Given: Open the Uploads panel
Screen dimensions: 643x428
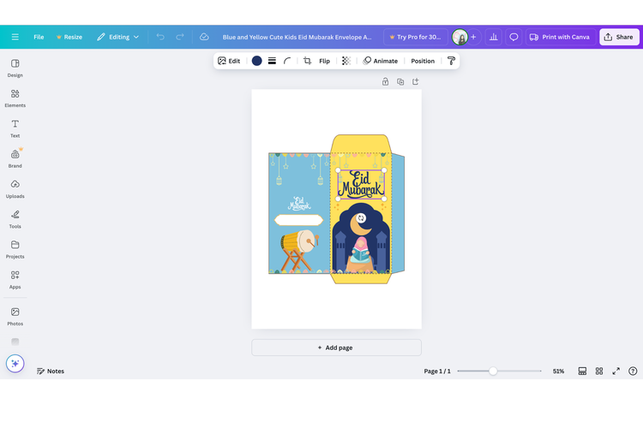Looking at the screenshot, I should click(15, 189).
